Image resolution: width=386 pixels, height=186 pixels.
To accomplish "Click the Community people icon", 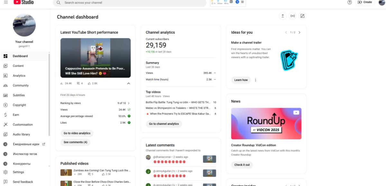I will point(5,85).
